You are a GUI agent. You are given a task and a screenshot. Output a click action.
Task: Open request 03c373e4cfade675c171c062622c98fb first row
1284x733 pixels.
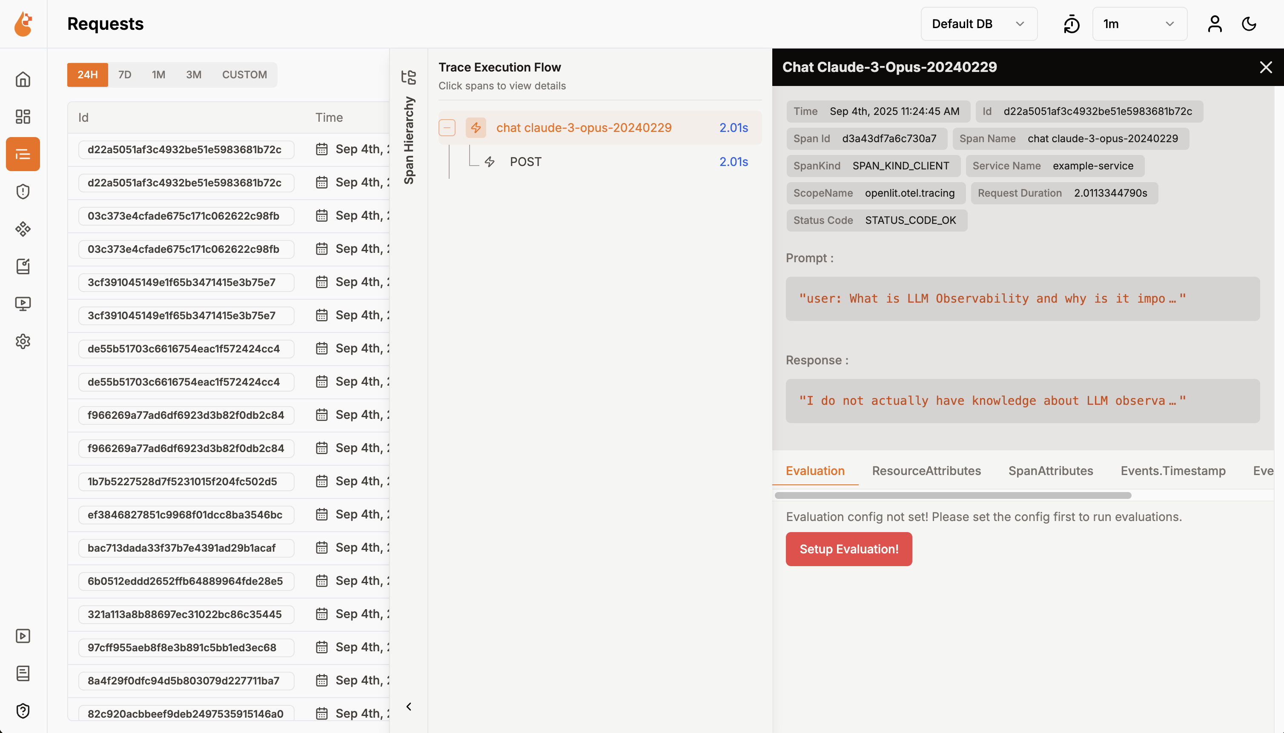(x=186, y=216)
